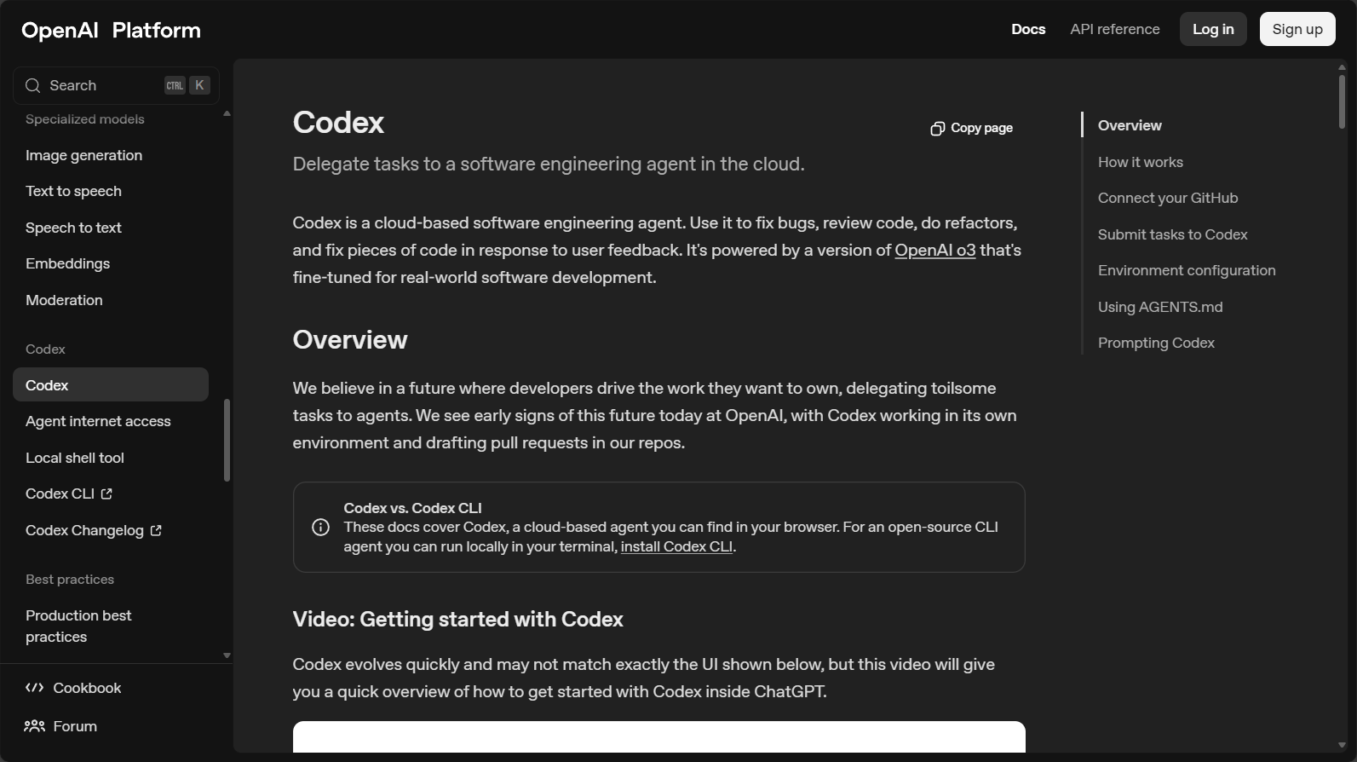This screenshot has width=1357, height=762.
Task: Click the Copy page button label
Action: (x=981, y=128)
